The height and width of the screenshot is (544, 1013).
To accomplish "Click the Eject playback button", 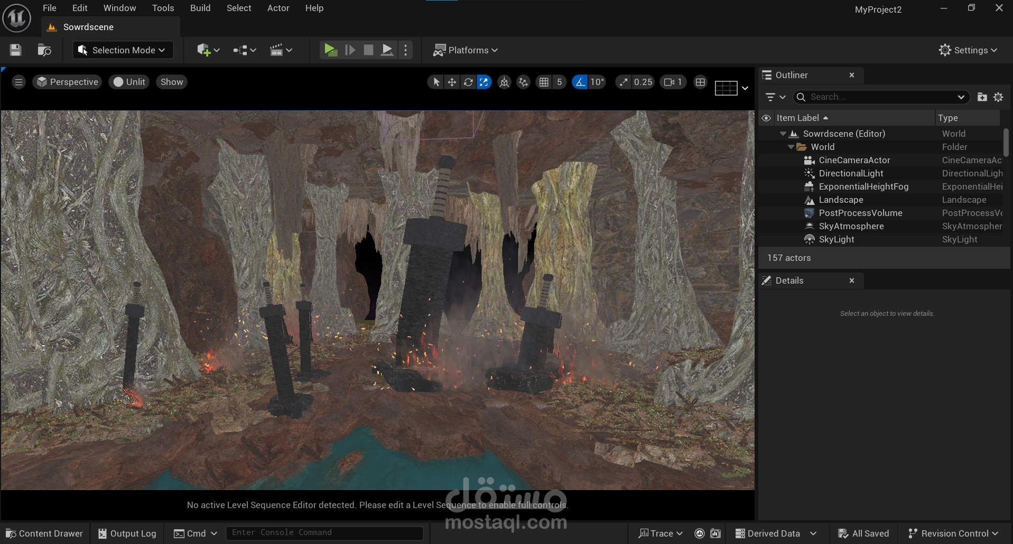I will point(387,50).
